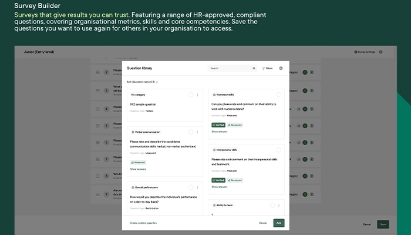
Task: Open three-dot menu on XYZ sample question card
Action: pyautogui.click(x=197, y=95)
